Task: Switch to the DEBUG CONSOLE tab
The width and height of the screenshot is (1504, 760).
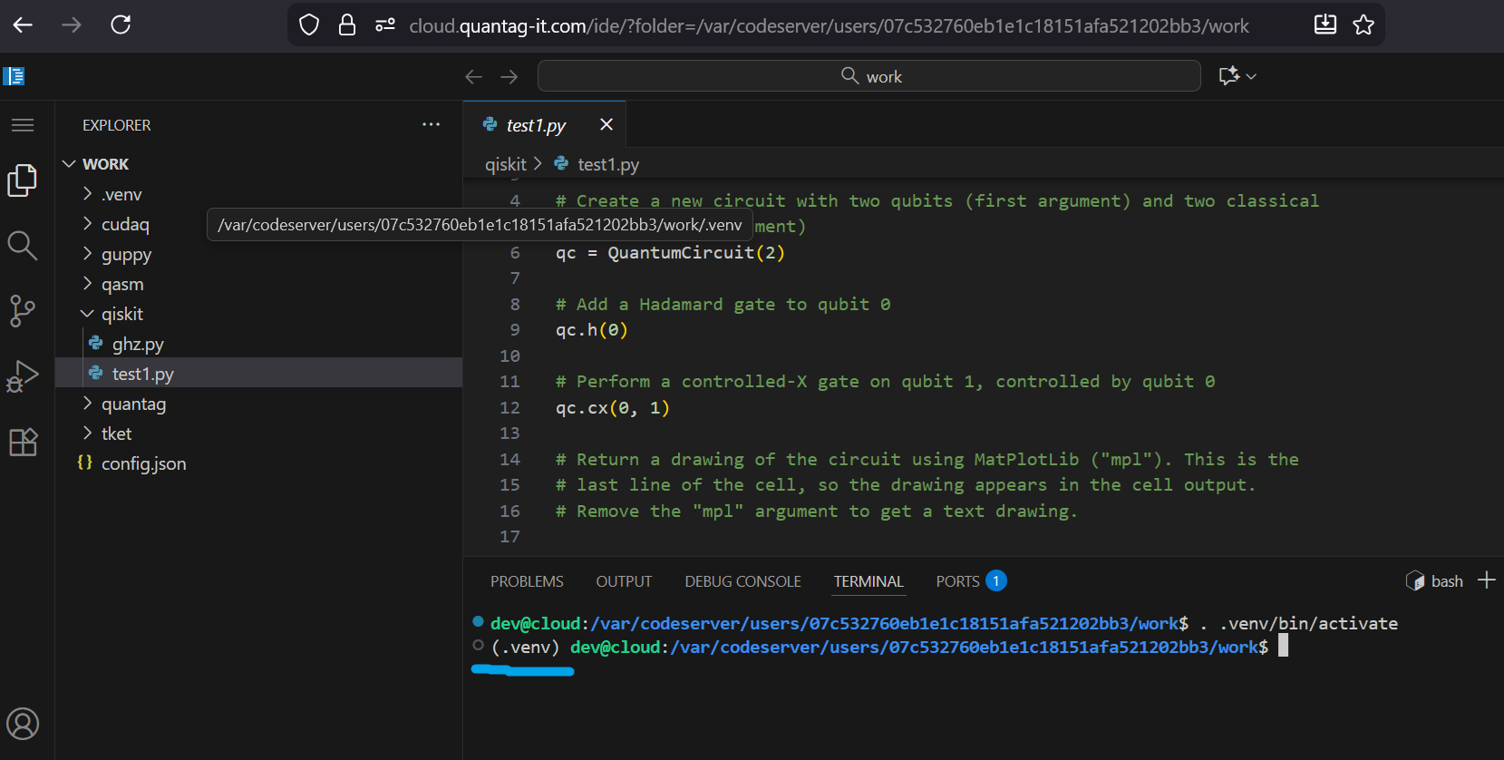Action: tap(742, 581)
